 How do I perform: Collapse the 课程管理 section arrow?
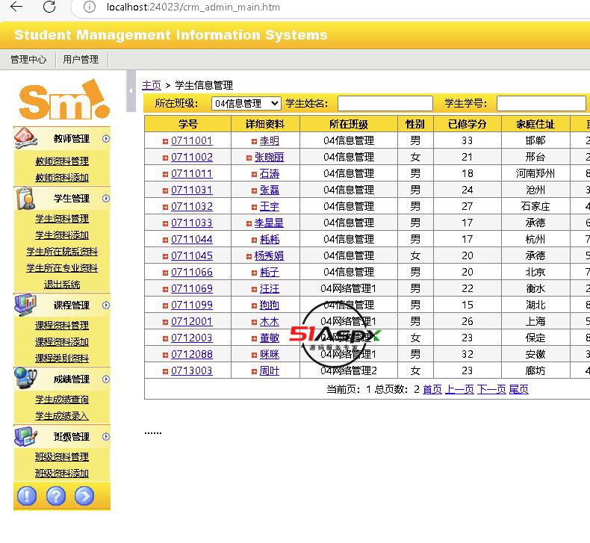[106, 305]
